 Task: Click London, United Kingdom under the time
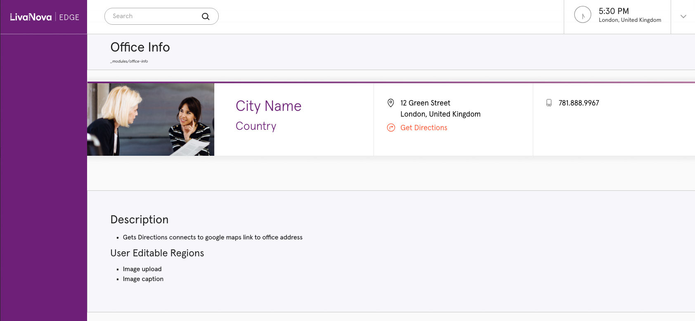[x=630, y=20]
